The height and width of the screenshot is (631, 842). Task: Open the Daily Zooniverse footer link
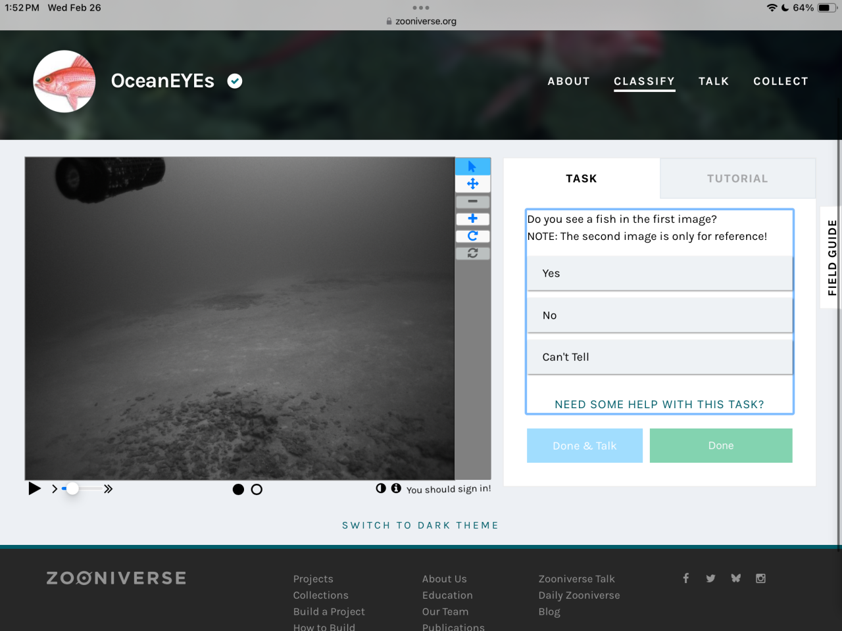[x=580, y=596]
